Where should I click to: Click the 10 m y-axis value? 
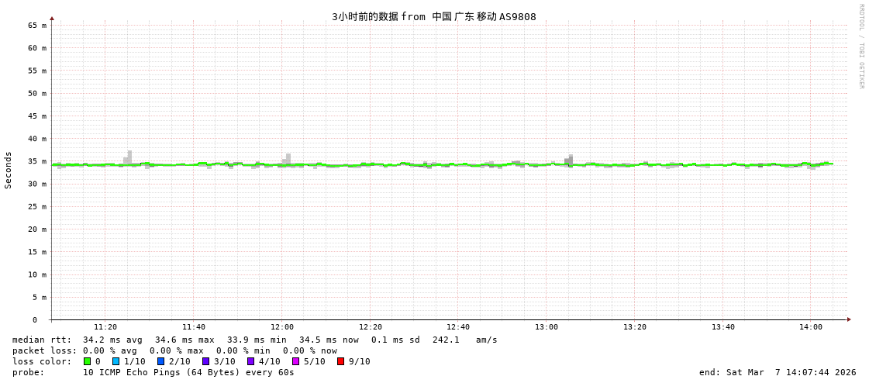pyautogui.click(x=37, y=274)
